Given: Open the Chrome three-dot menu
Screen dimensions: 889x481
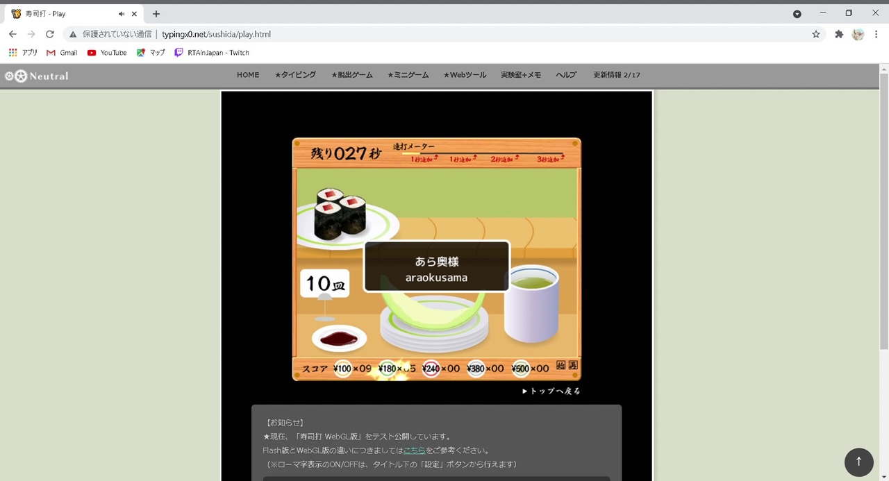Looking at the screenshot, I should (876, 33).
